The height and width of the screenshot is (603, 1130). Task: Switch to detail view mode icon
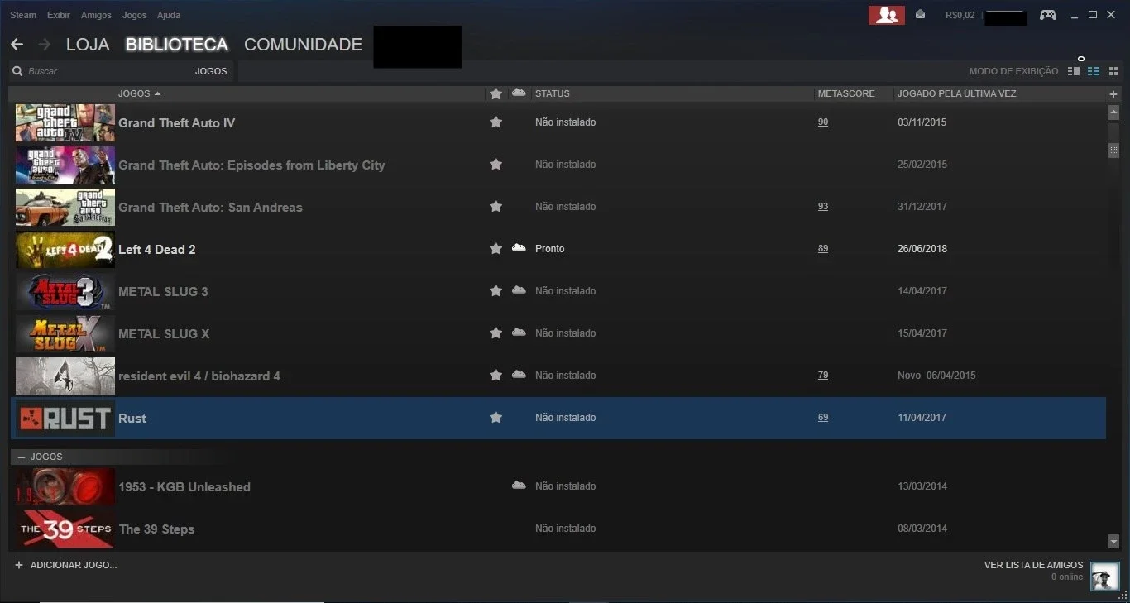point(1074,71)
